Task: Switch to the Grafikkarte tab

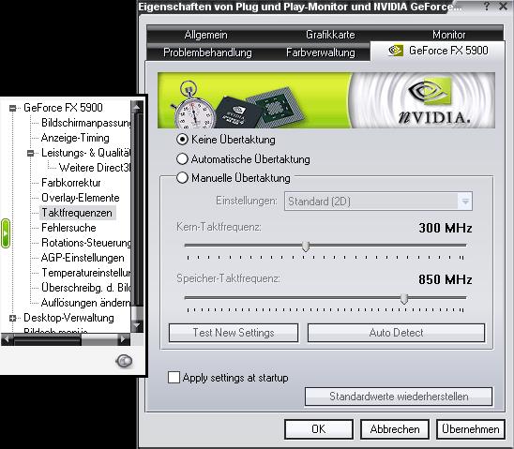Action: click(x=330, y=35)
